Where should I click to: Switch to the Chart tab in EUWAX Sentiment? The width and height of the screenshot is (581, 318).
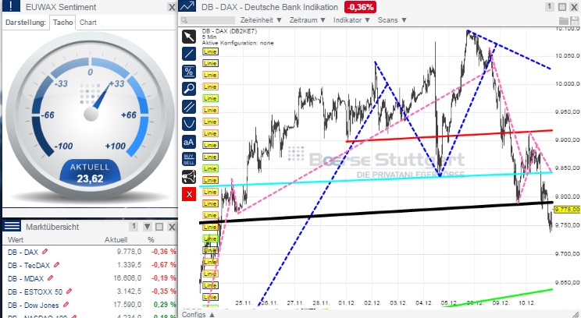tap(87, 22)
